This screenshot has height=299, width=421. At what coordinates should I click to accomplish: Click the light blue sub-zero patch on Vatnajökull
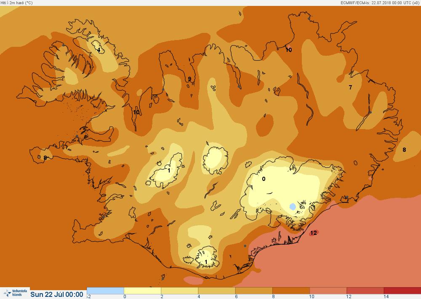pos(293,207)
